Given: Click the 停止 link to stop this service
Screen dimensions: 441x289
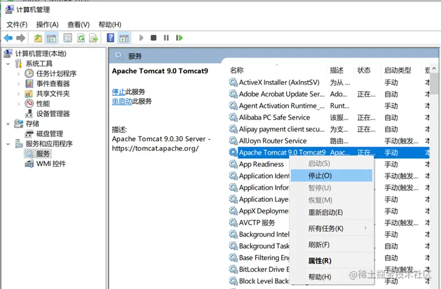Looking at the screenshot, I should pyautogui.click(x=119, y=92).
